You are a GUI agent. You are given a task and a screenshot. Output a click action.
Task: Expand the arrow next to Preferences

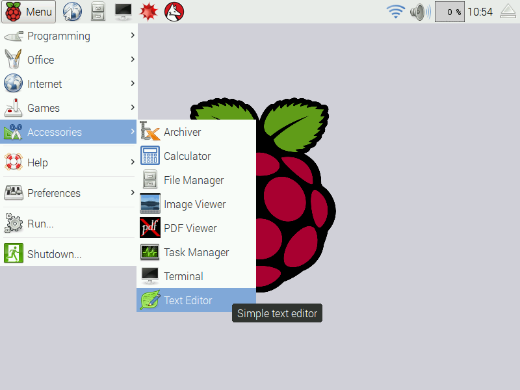click(133, 192)
